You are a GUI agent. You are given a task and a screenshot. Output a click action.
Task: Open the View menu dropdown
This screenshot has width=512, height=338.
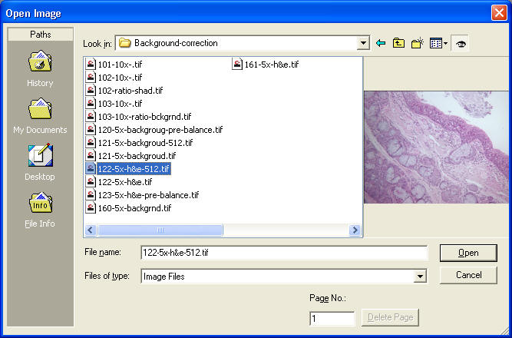pos(438,43)
